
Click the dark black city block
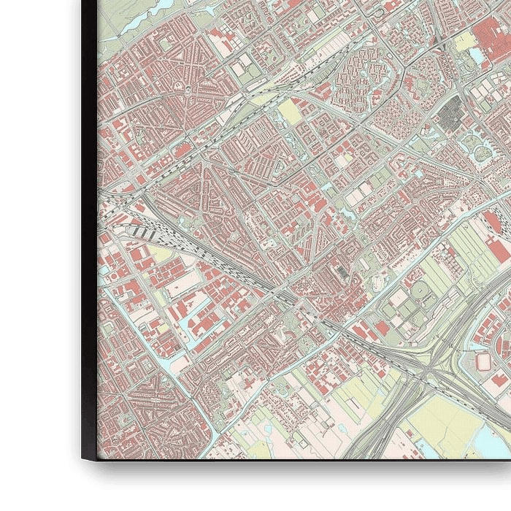point(453,112)
